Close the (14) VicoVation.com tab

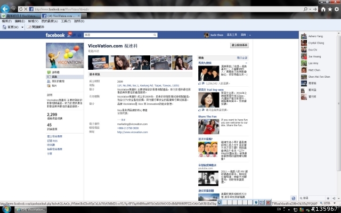[x=79, y=15]
